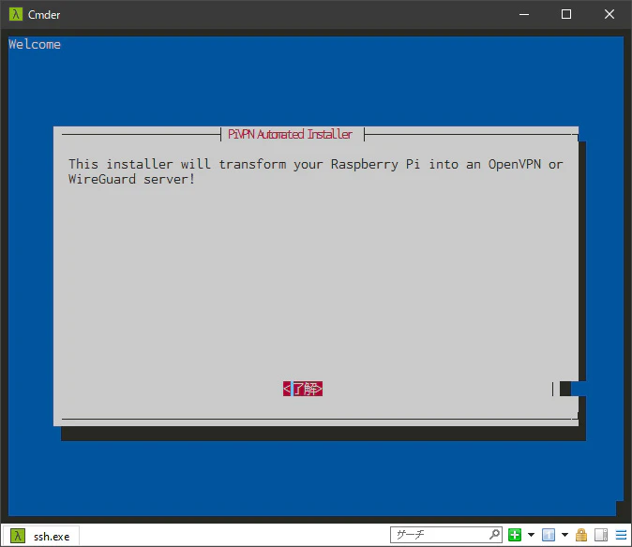Open the hamburger settings menu
632x547 pixels.
tap(621, 535)
